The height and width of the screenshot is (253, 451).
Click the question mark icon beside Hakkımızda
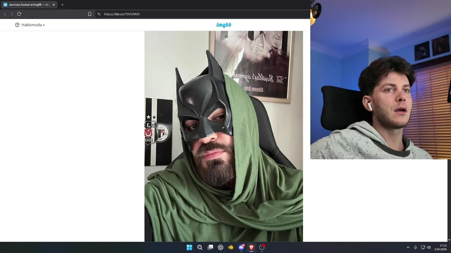(17, 25)
